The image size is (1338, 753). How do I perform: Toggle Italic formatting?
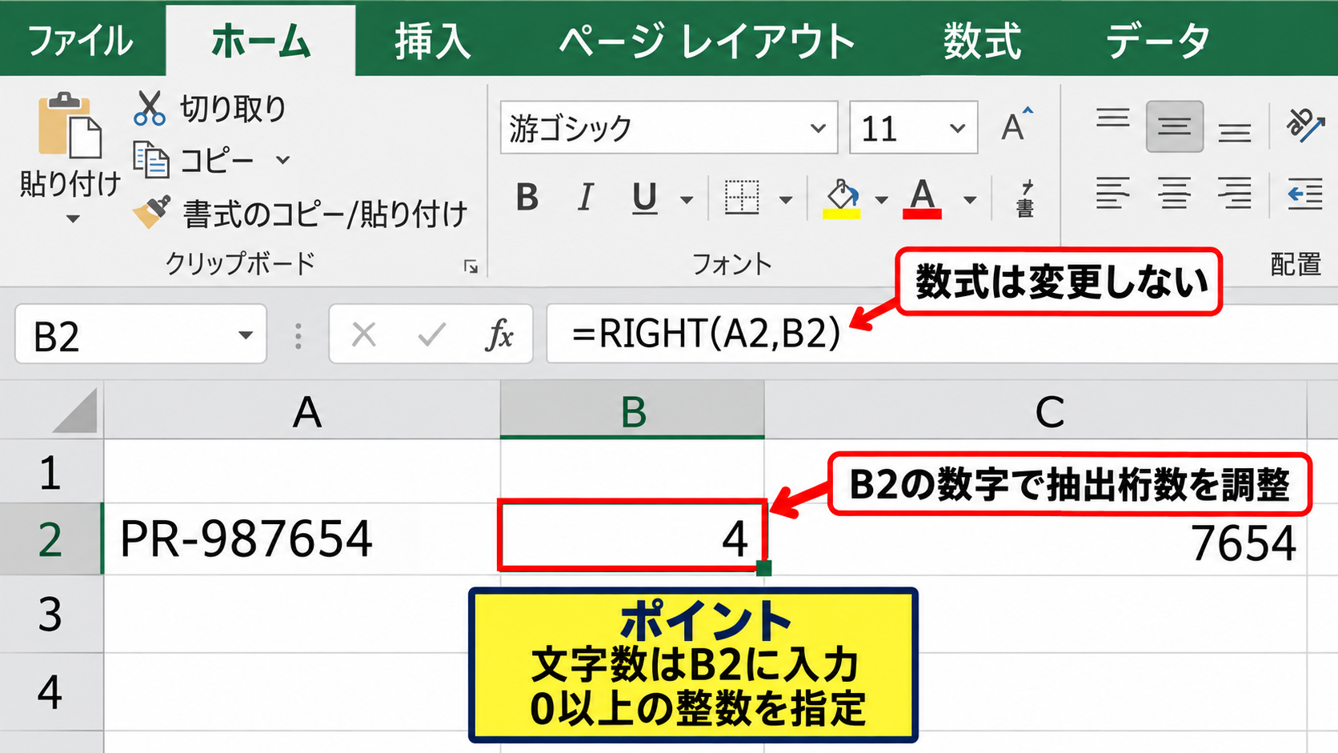tap(585, 198)
